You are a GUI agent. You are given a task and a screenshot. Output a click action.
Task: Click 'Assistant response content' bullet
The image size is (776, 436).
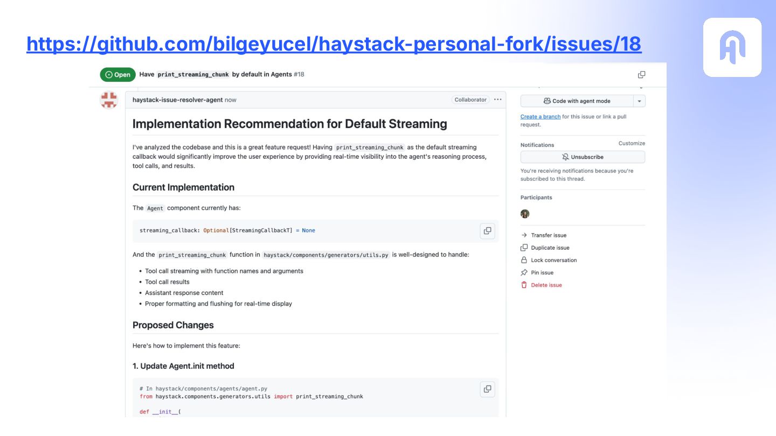point(184,293)
